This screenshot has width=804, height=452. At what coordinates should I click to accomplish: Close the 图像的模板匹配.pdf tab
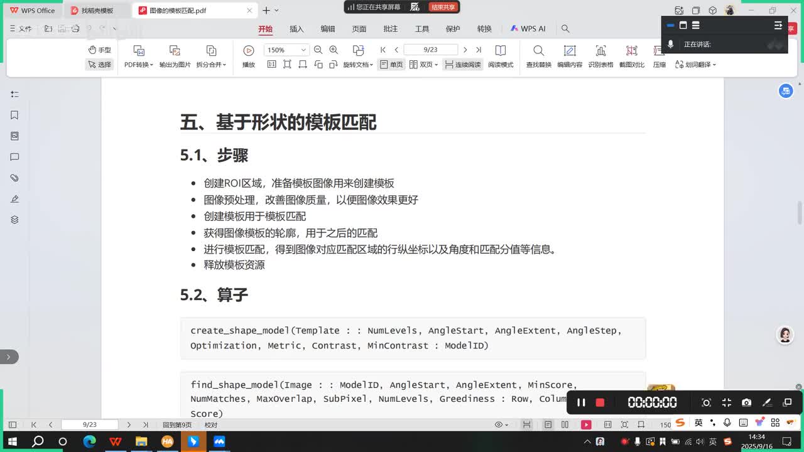coord(249,11)
